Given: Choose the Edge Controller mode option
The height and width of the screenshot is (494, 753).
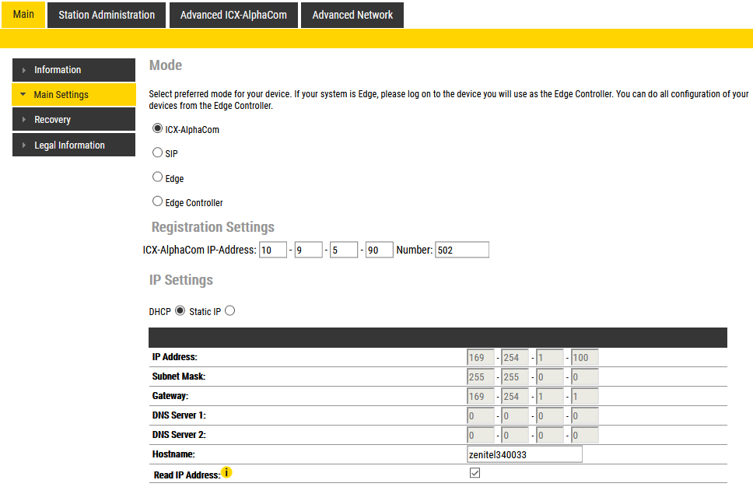Looking at the screenshot, I should 158,202.
